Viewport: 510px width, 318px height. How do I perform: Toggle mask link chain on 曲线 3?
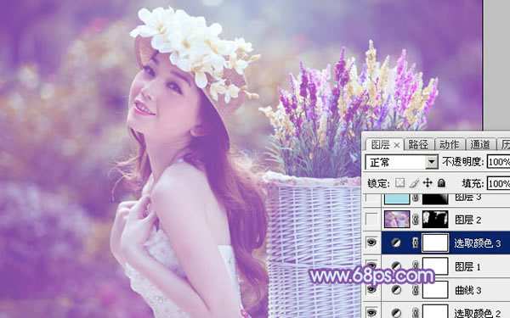pyautogui.click(x=416, y=289)
